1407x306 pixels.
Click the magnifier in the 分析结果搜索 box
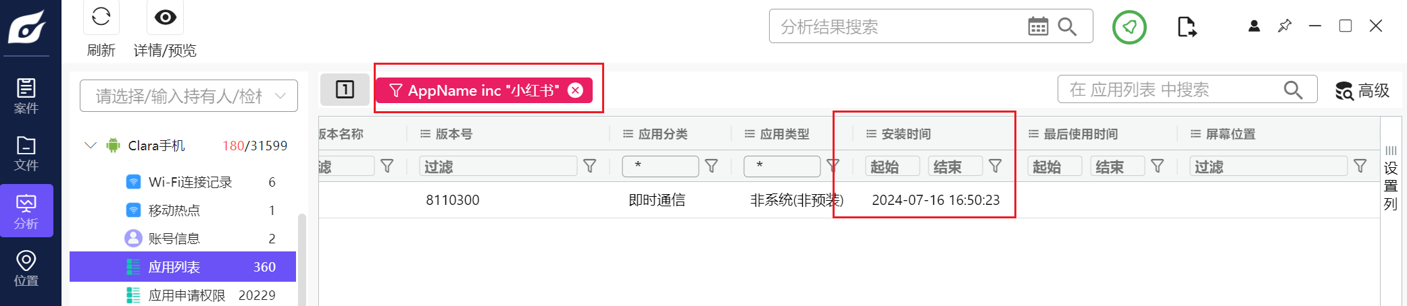(x=1068, y=26)
